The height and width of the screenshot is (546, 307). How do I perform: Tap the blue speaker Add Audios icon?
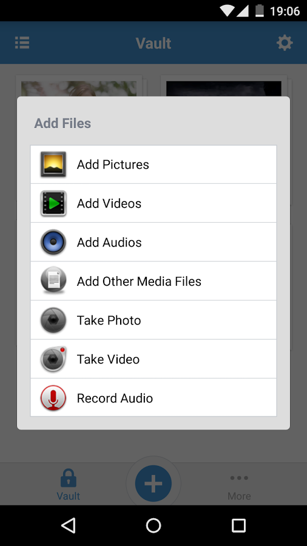point(53,242)
